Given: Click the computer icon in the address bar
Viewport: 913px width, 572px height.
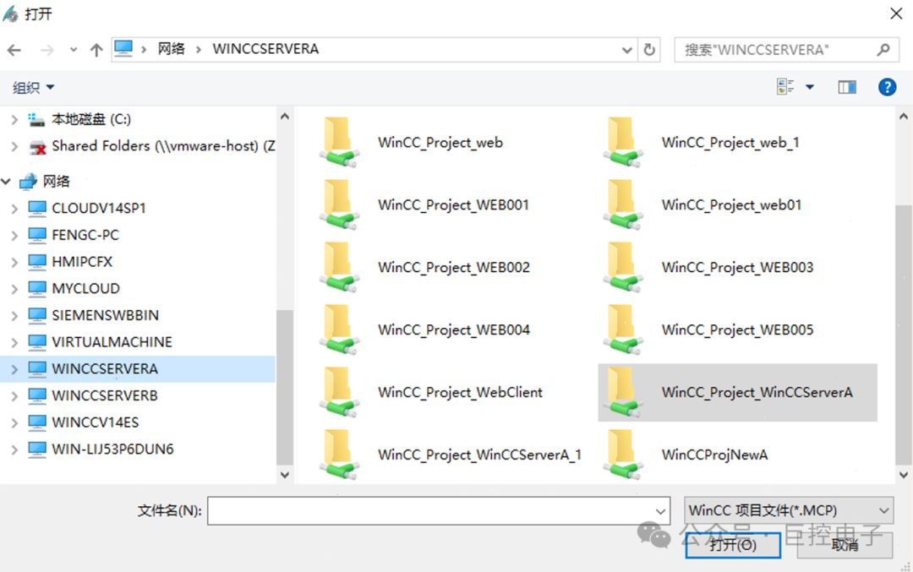Looking at the screenshot, I should click(123, 48).
